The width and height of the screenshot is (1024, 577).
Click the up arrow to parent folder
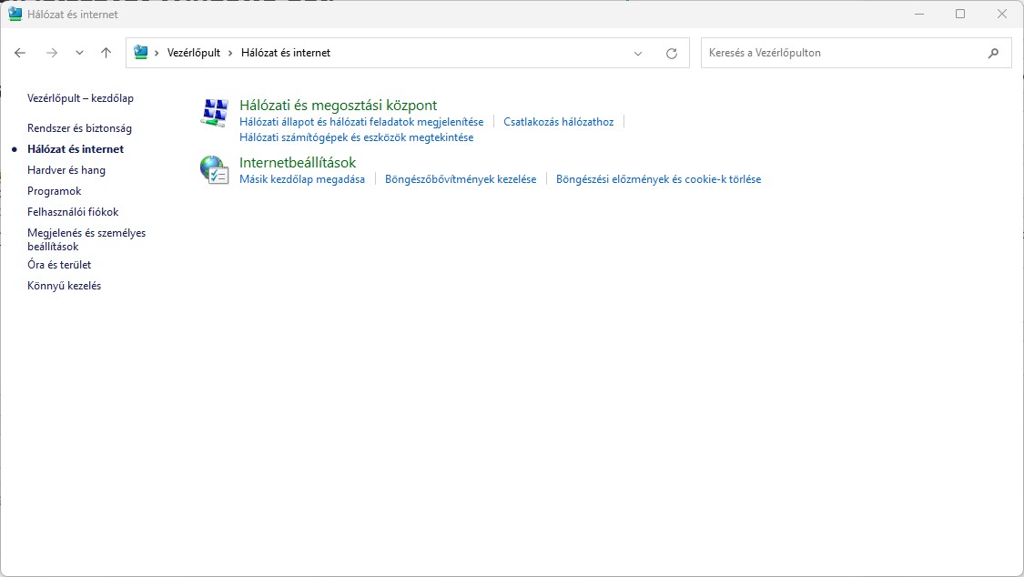(106, 53)
